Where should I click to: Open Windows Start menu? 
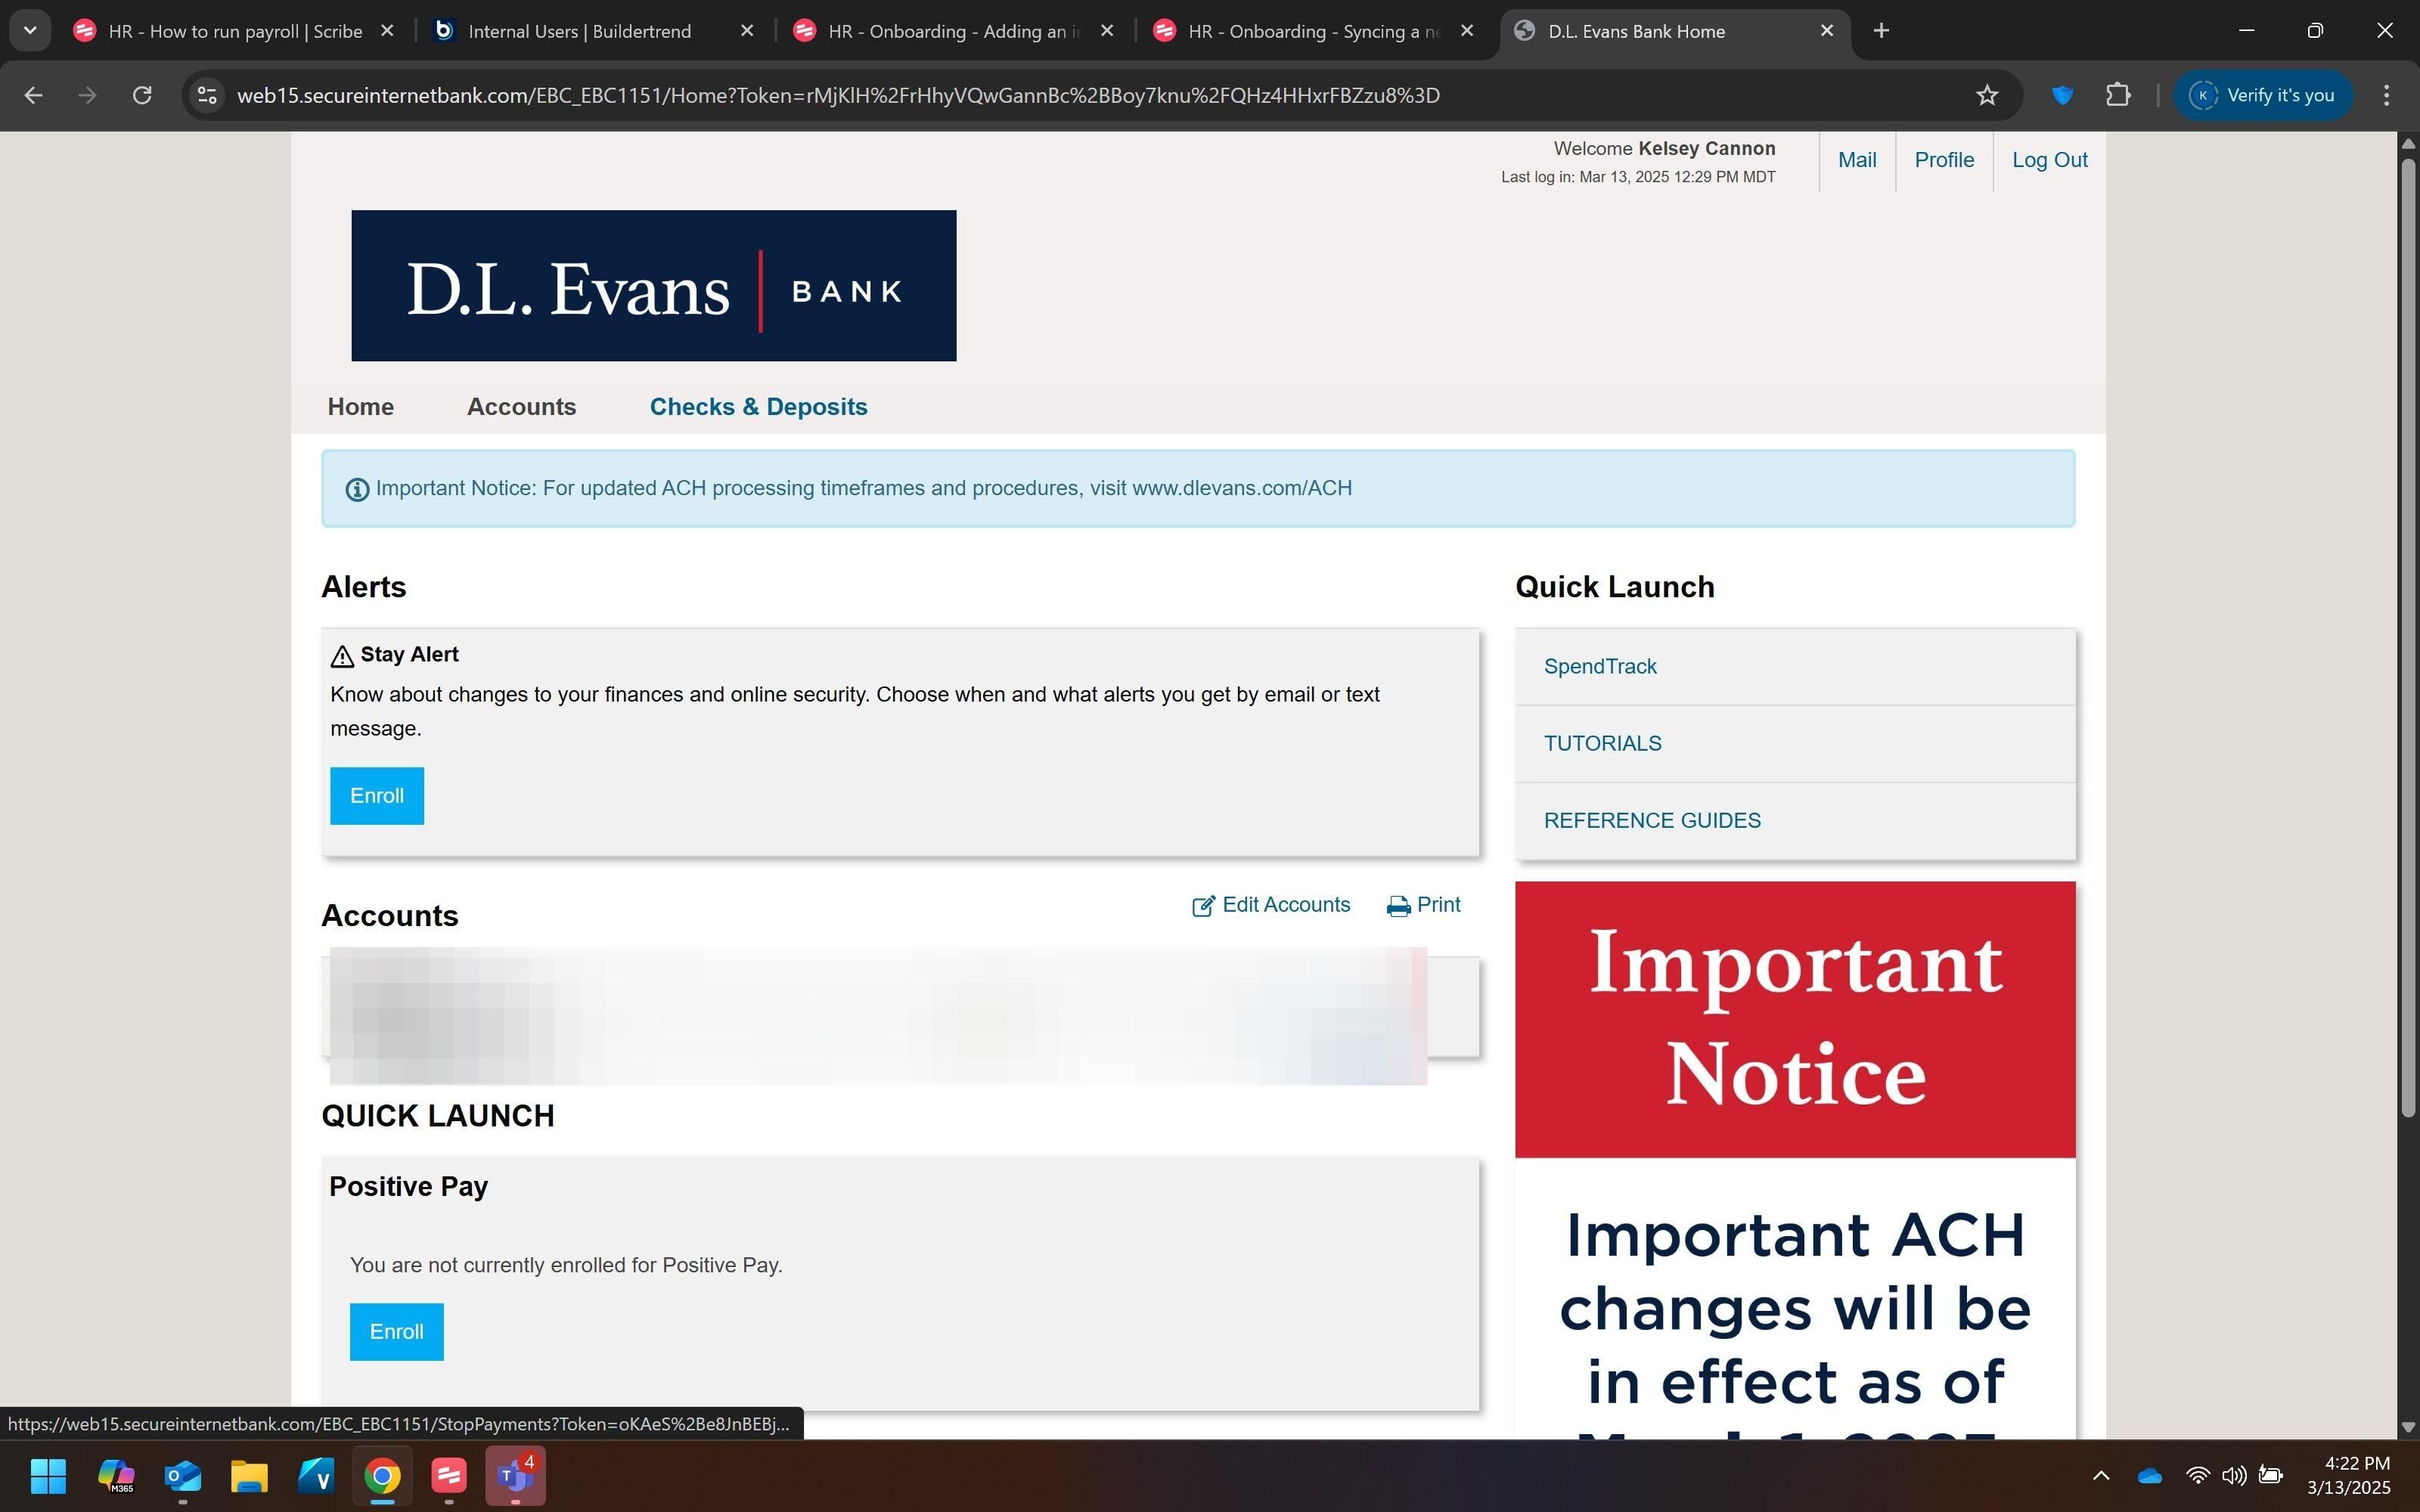[x=48, y=1475]
